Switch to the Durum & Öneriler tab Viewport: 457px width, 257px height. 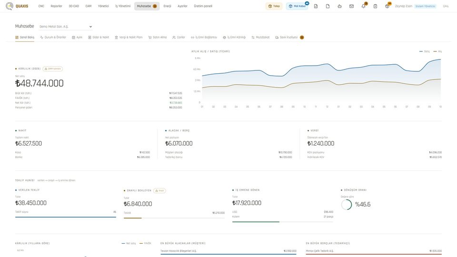(53, 37)
